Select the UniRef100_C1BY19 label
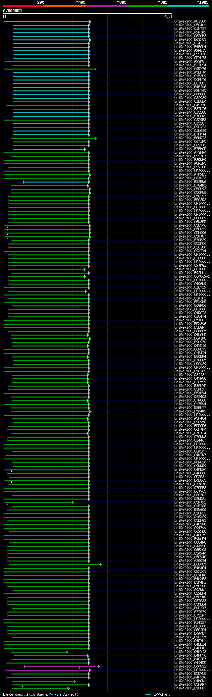The image size is (212, 697). click(x=190, y=288)
